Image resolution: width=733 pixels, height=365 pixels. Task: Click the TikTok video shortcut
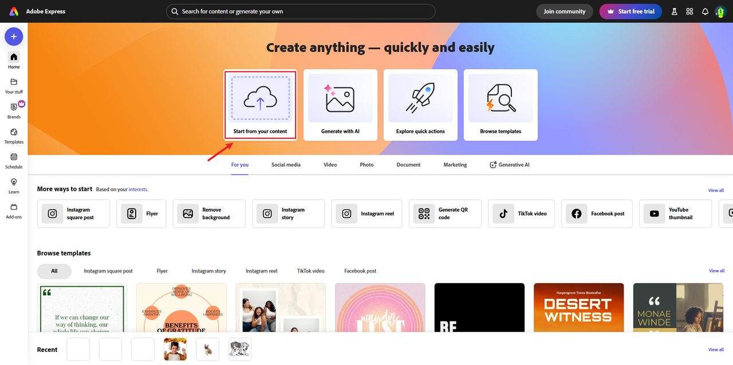(x=521, y=213)
